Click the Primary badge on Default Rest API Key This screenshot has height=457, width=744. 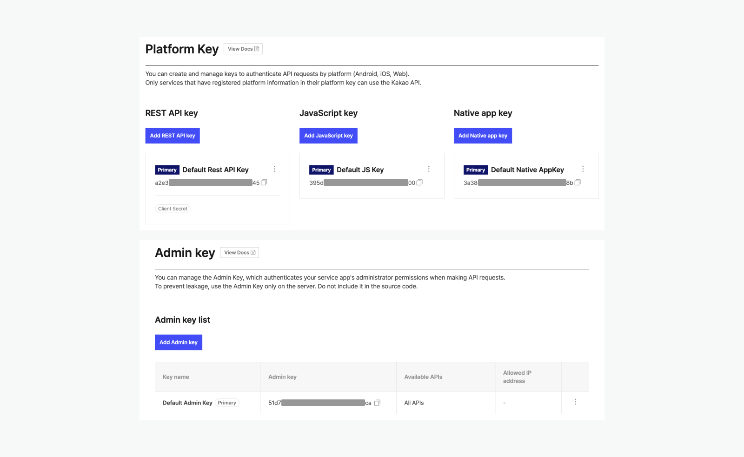pyautogui.click(x=167, y=170)
